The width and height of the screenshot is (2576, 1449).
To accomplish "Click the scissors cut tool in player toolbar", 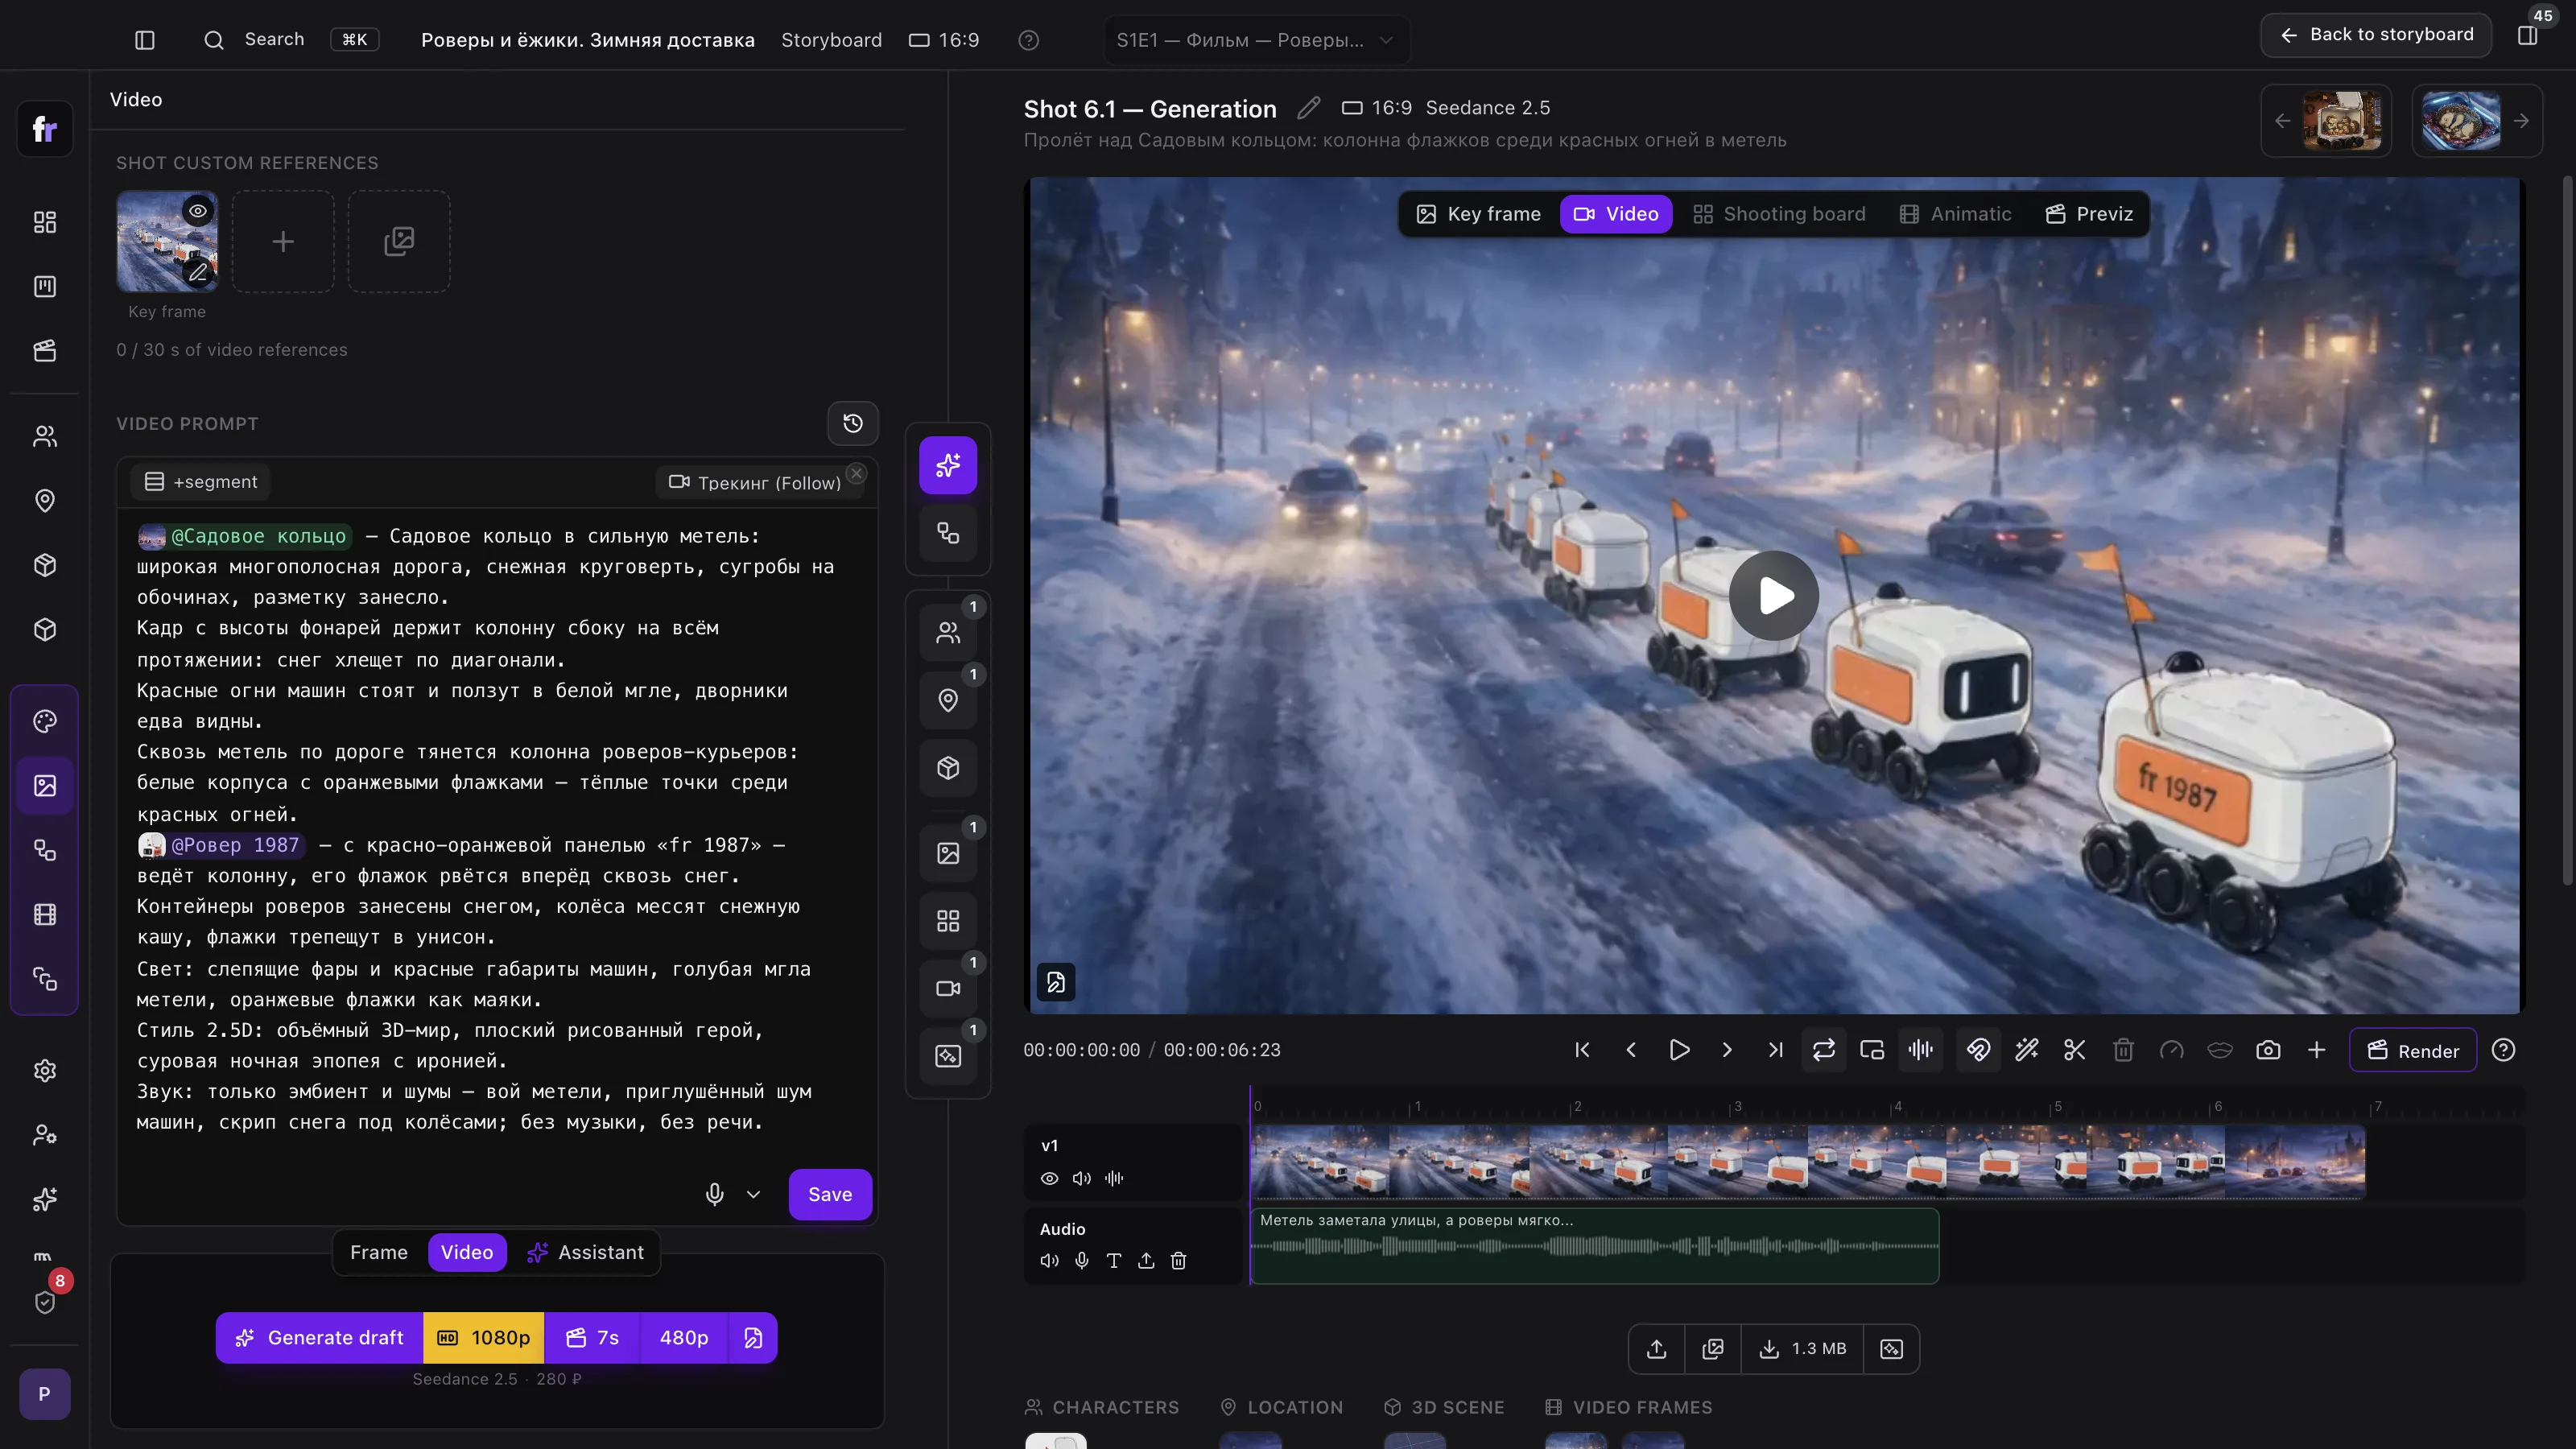I will (x=2075, y=1050).
